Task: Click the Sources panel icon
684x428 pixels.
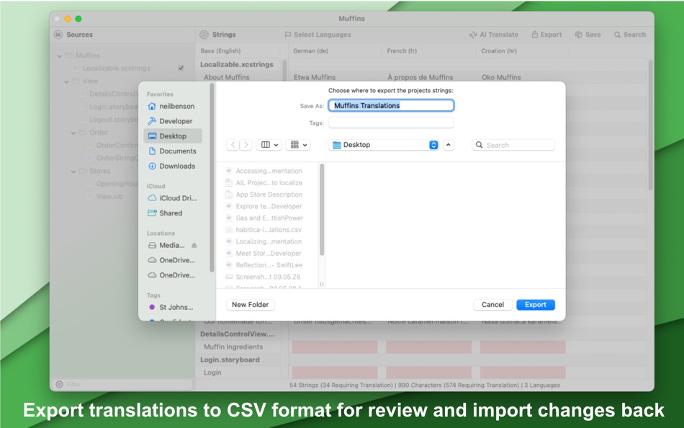Action: click(58, 35)
